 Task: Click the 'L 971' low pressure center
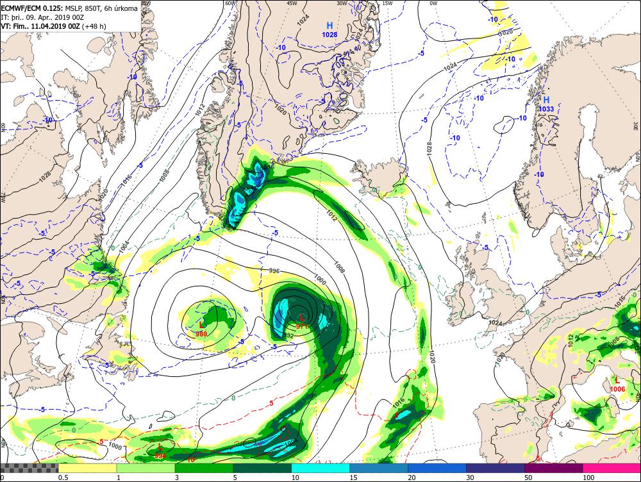pyautogui.click(x=302, y=321)
